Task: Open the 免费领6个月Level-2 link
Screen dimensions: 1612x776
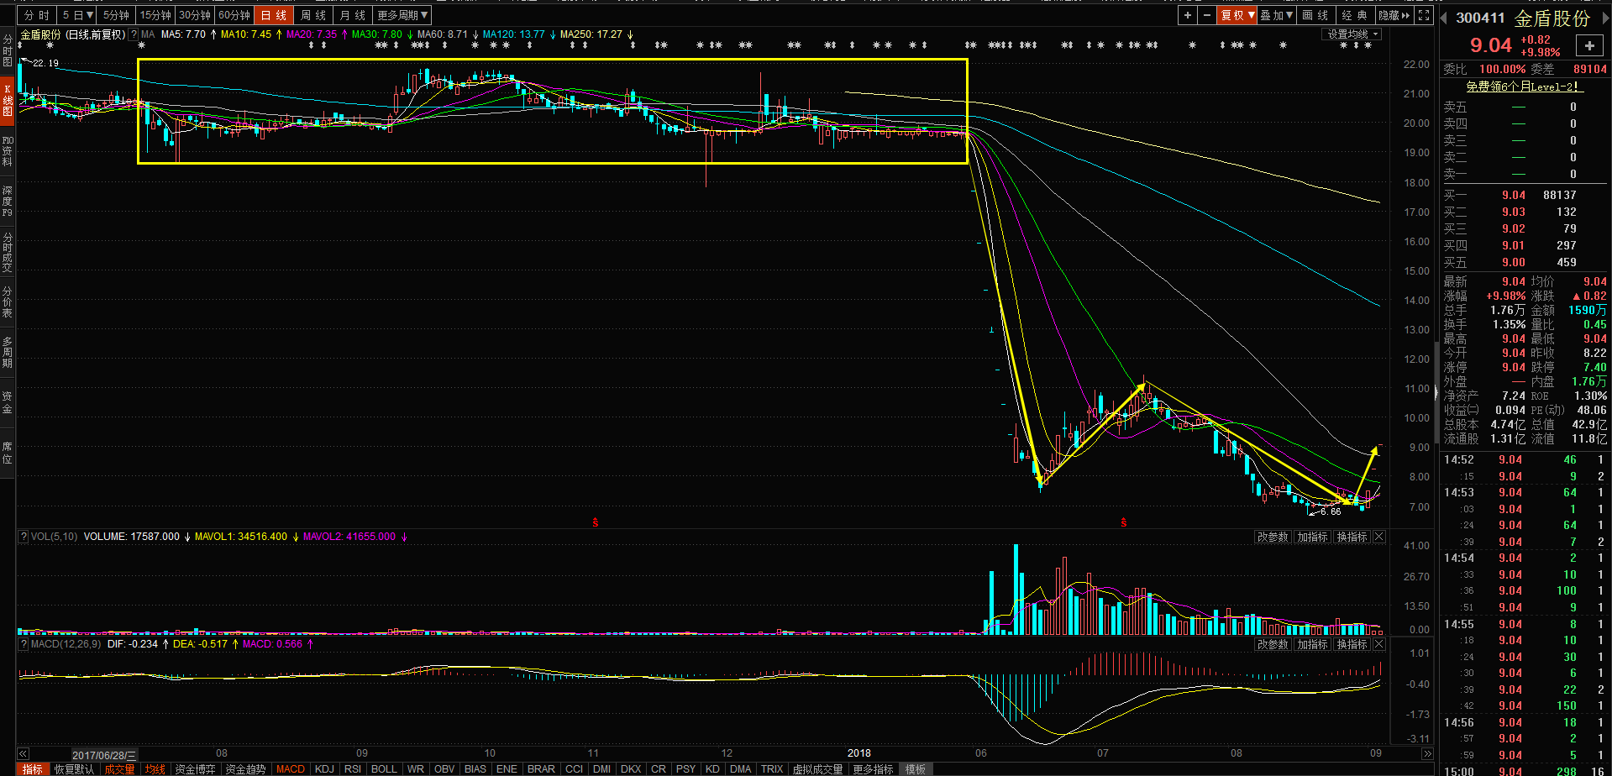Action: click(1524, 87)
